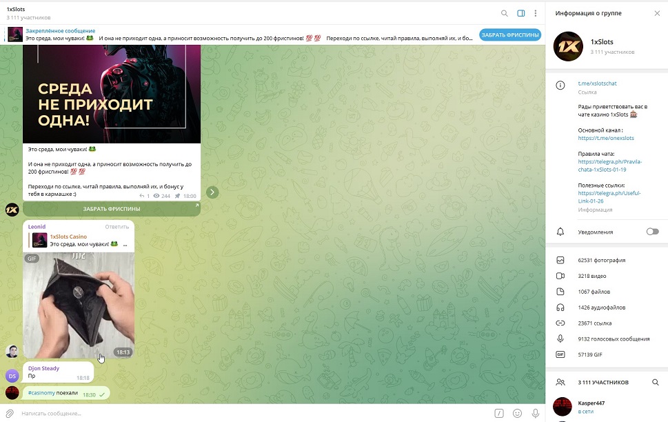The height and width of the screenshot is (422, 668).
Task: Open the photos media icon row
Action: pos(560,260)
